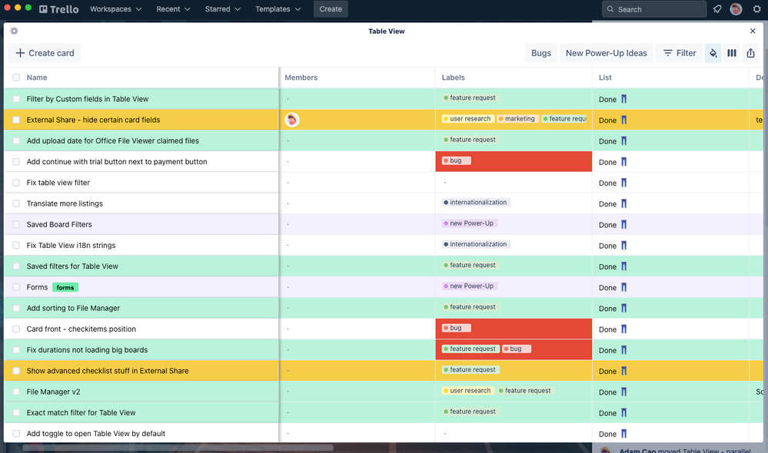This screenshot has width=768, height=453.
Task: Open Trello settings gear in the top bar
Action: (755, 9)
